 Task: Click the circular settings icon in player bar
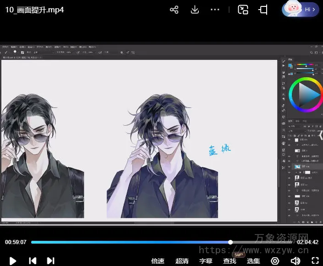tap(275, 261)
